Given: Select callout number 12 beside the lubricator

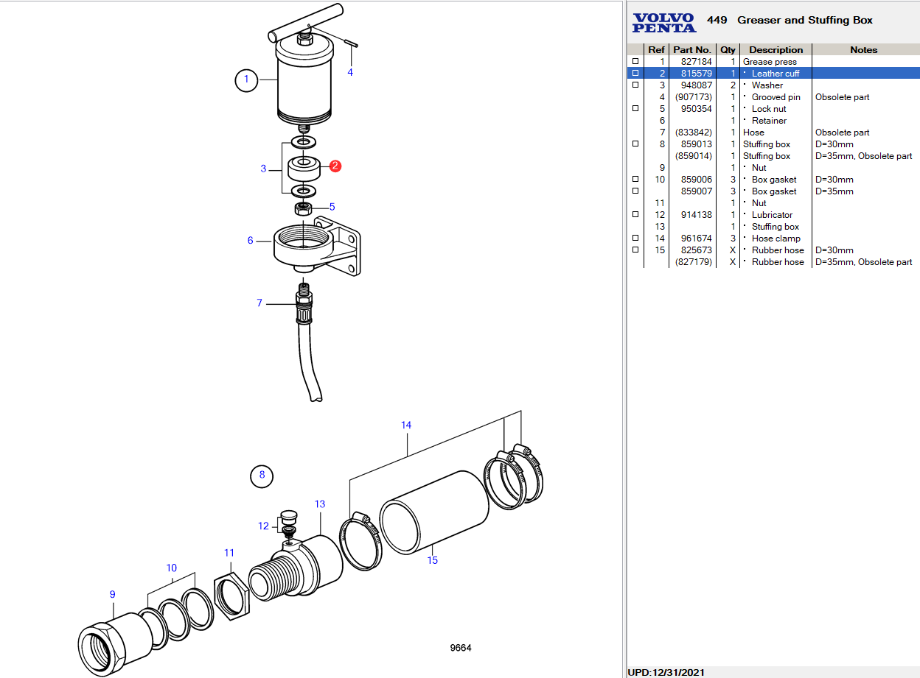Looking at the screenshot, I should pos(264,526).
